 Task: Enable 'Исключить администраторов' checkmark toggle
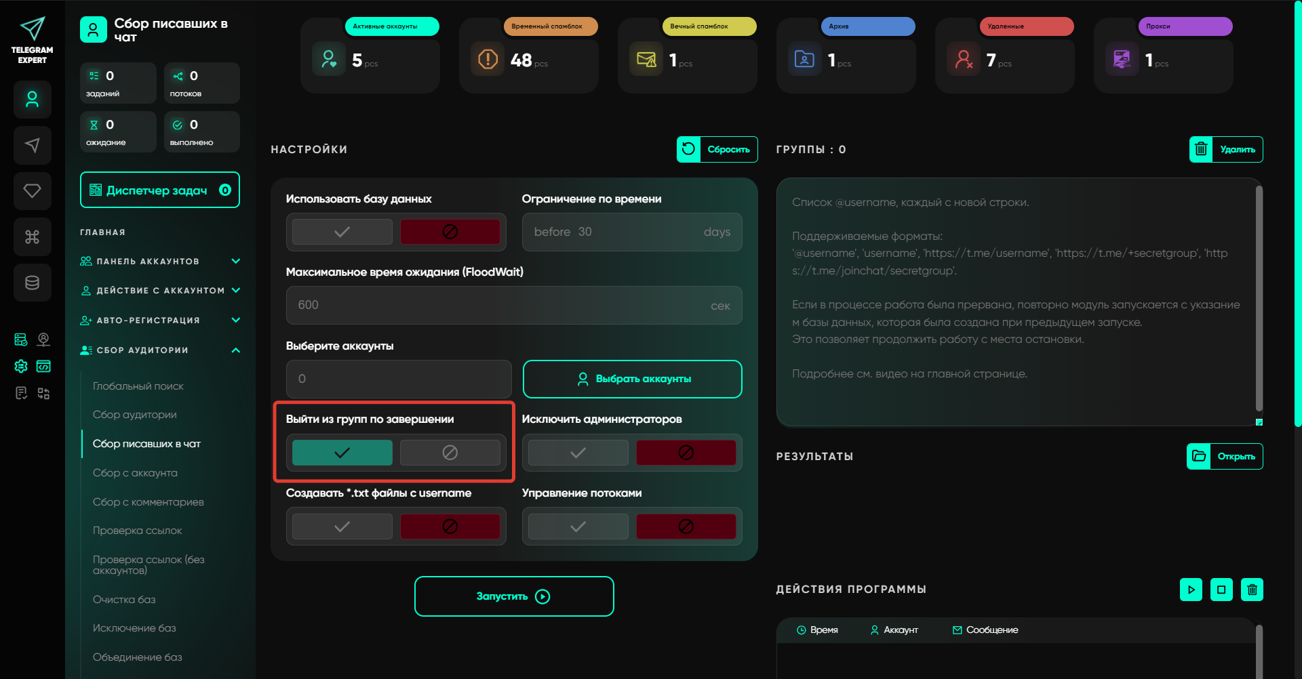578,453
